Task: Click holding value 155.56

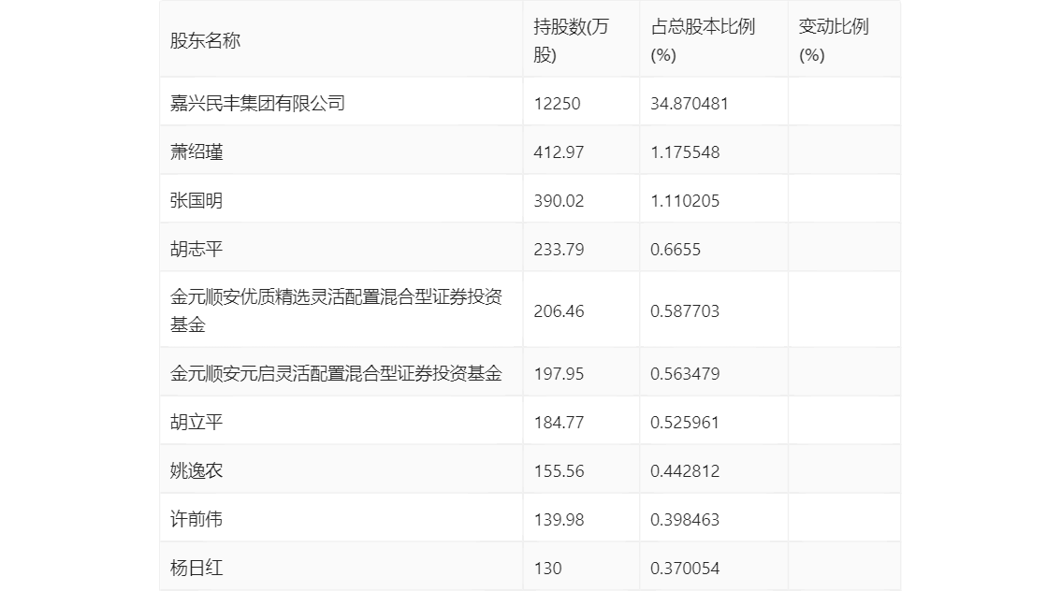Action: 559,471
